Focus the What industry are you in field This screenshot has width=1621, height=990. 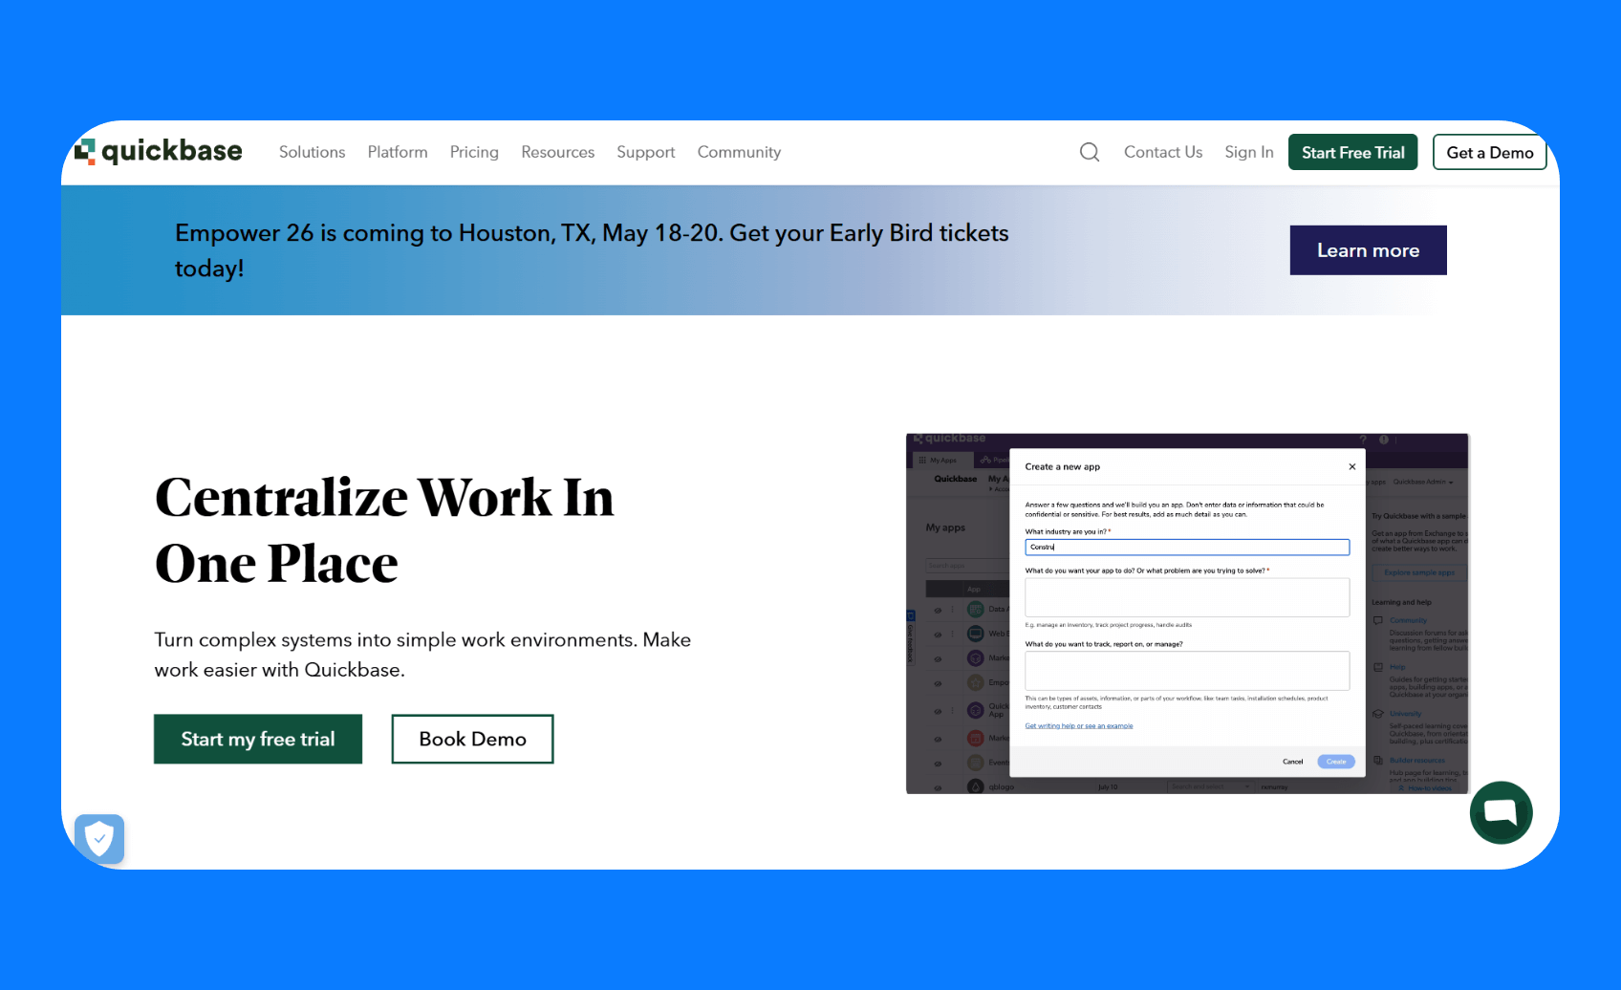click(x=1187, y=547)
